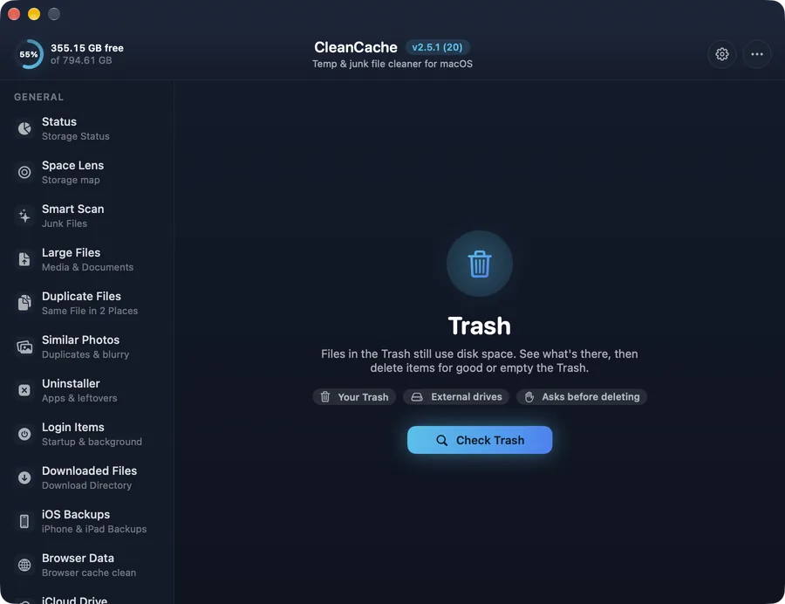Screen dimensions: 785x604
Task: Click the Duplicate Files icon
Action: pyautogui.click(x=24, y=303)
